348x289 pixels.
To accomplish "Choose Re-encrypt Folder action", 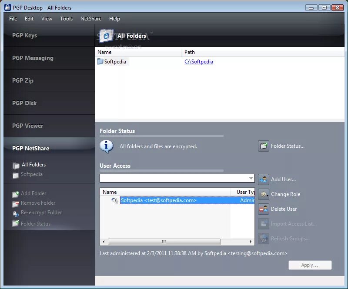I will pyautogui.click(x=41, y=213).
